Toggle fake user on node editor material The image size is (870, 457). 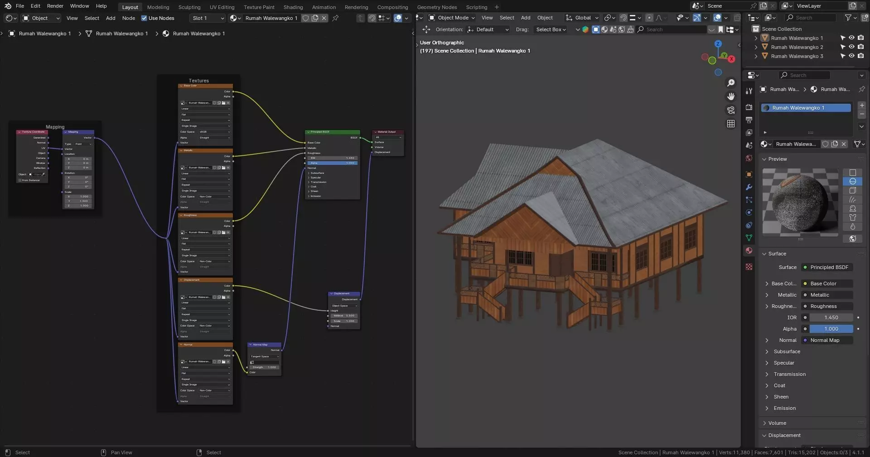pyautogui.click(x=306, y=18)
